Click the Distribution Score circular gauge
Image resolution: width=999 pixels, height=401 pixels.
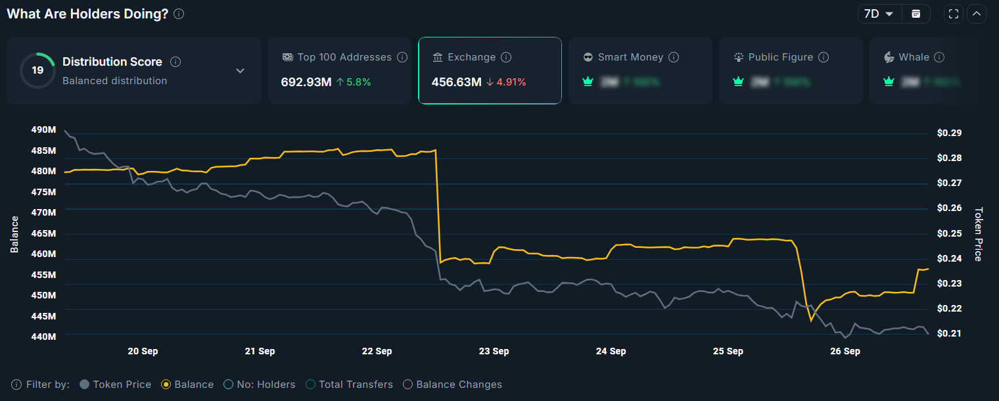click(37, 70)
